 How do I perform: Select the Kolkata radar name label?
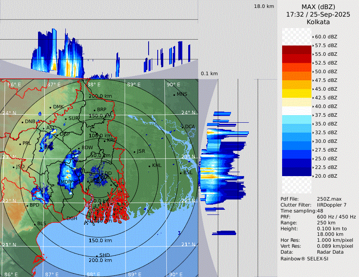point(318,22)
